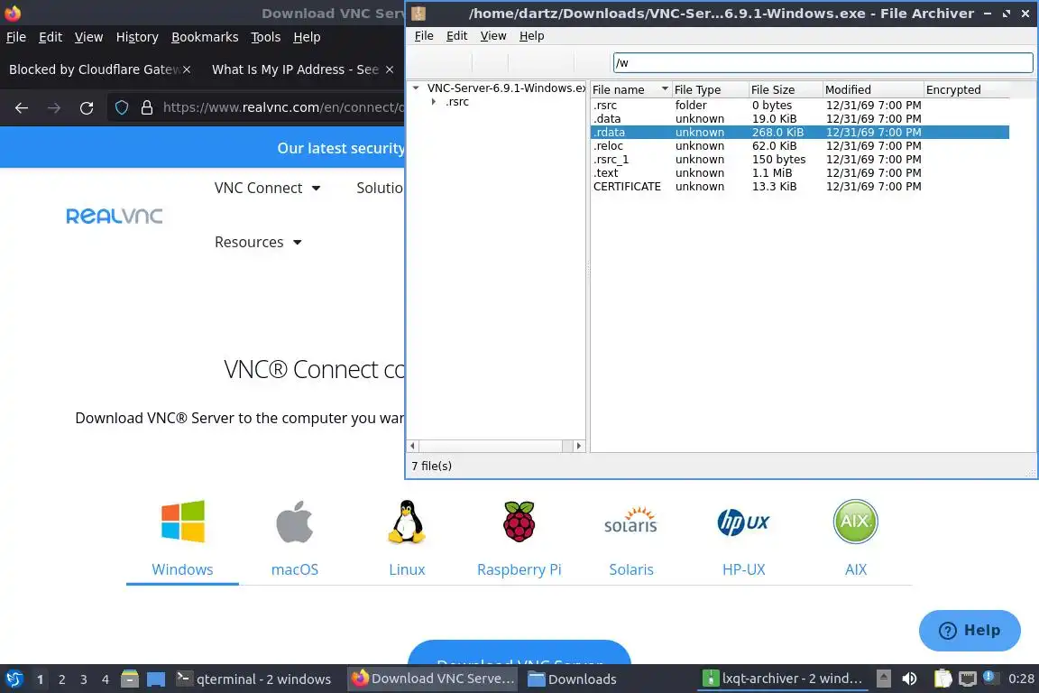Click the file manager icon in taskbar
The width and height of the screenshot is (1039, 693).
point(130,679)
